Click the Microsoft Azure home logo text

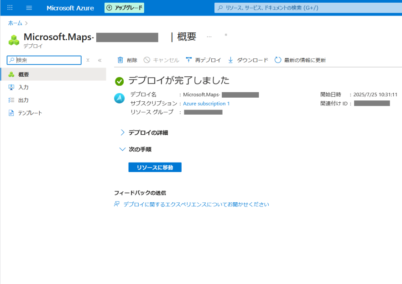70,8
